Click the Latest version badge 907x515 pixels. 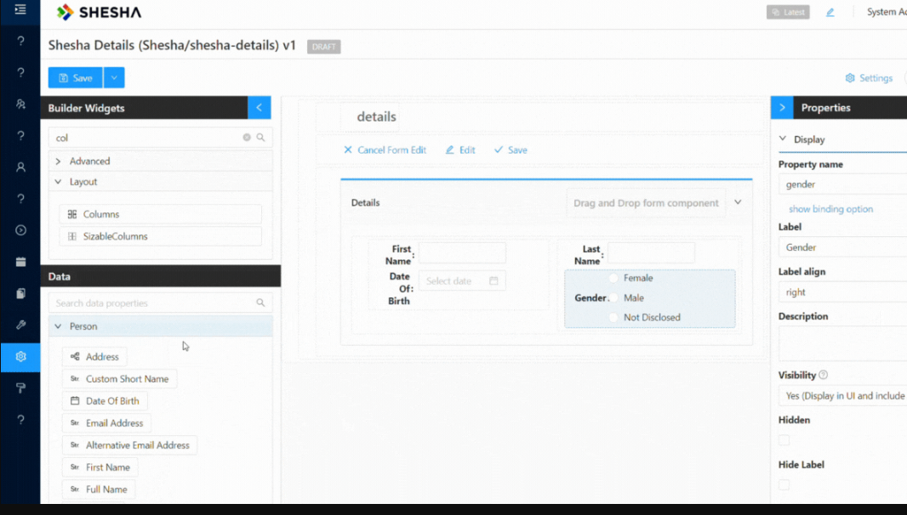pyautogui.click(x=788, y=12)
